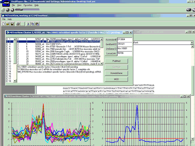Screen dimensions: 195x146
Task: Click the LocusLink button
Action: pyautogui.click(x=111, y=54)
